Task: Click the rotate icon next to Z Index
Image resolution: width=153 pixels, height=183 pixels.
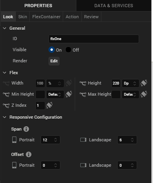Action: (x=49, y=105)
